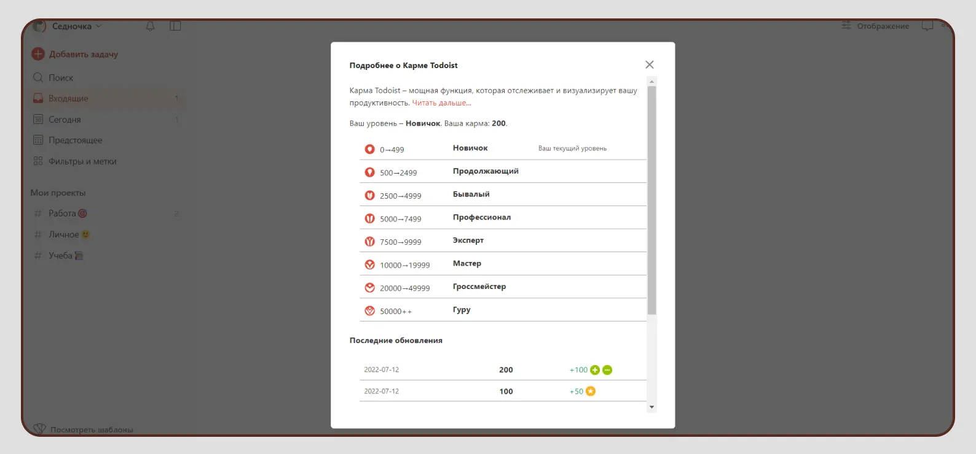Click the Фильтры и метки grid icon
Viewport: 976px width, 454px height.
[x=38, y=161]
